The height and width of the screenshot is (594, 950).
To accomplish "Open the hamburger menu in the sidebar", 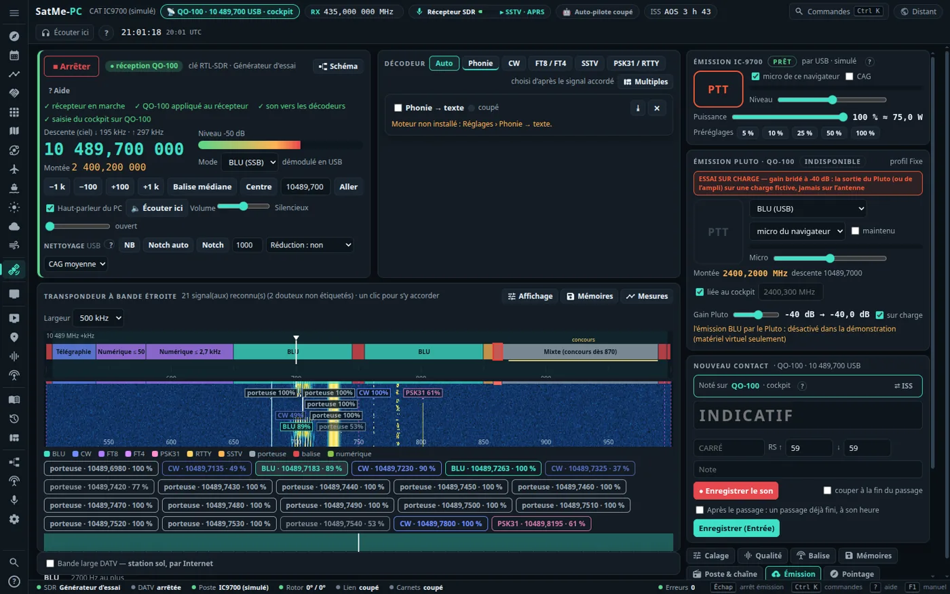I will (x=14, y=13).
